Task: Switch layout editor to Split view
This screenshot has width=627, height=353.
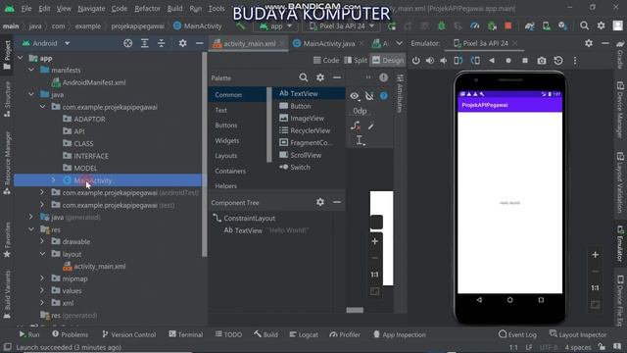Action: pos(356,61)
